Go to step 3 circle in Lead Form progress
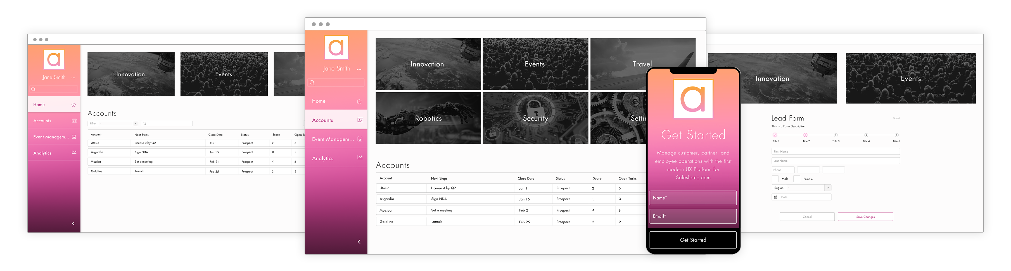 (836, 135)
